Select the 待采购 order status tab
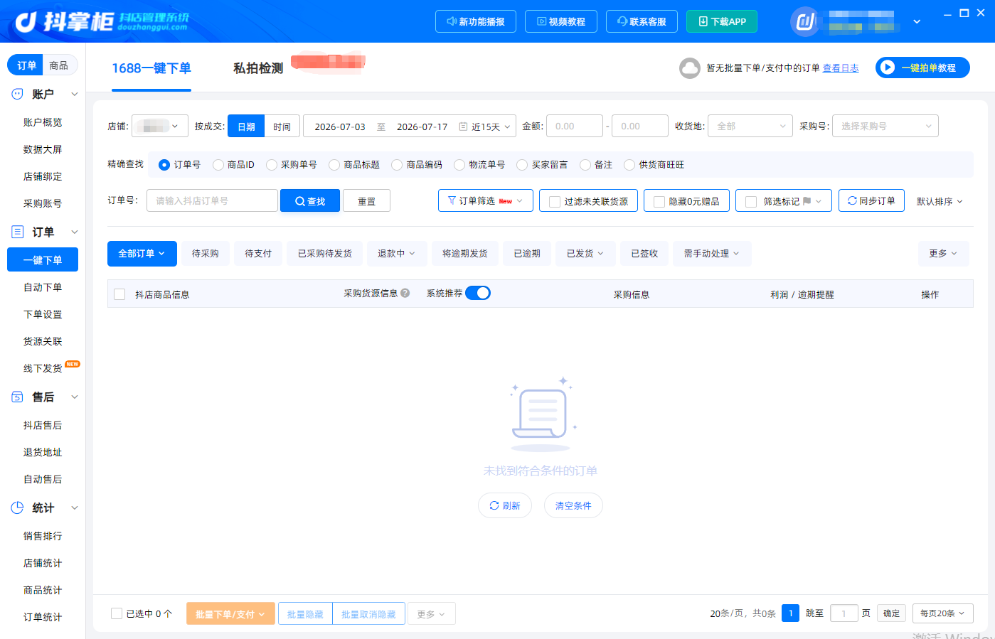The image size is (995, 639). click(x=205, y=254)
